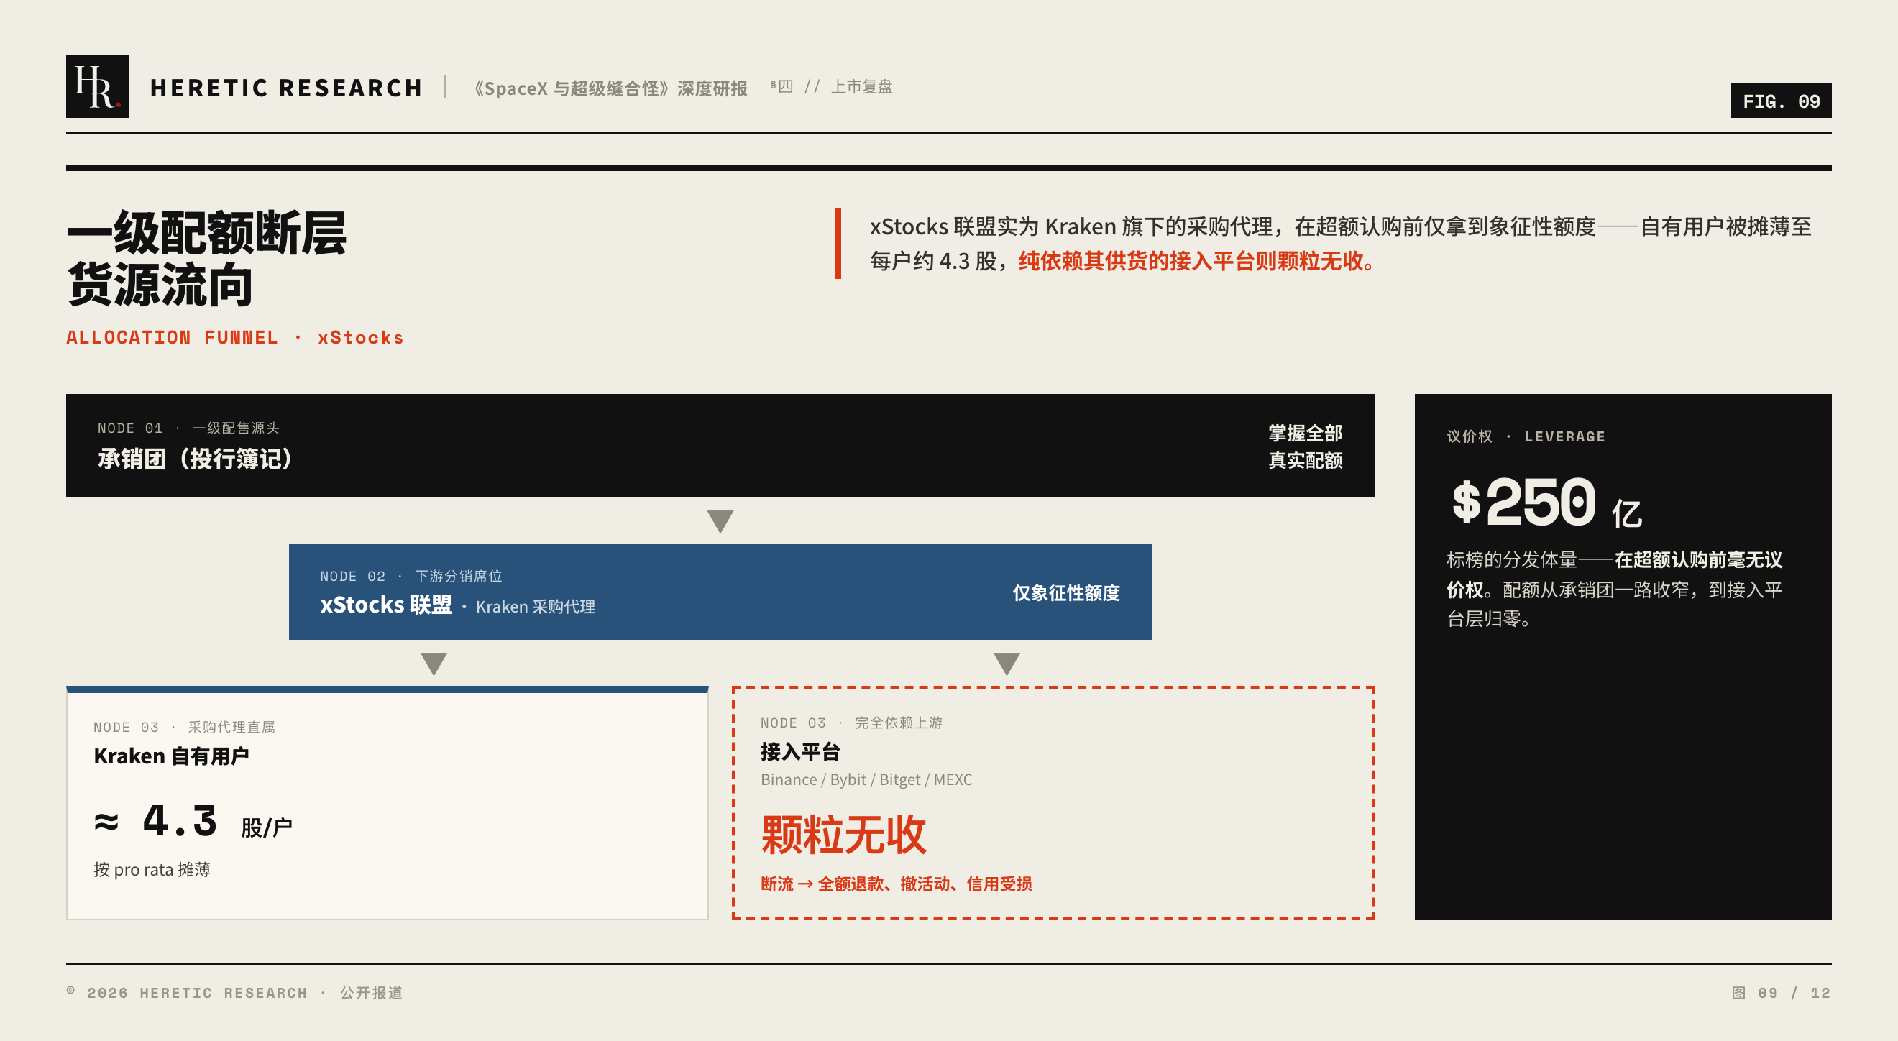The image size is (1898, 1041).
Task: Click the 议价权 · LEVERAGE label
Action: 1526,436
